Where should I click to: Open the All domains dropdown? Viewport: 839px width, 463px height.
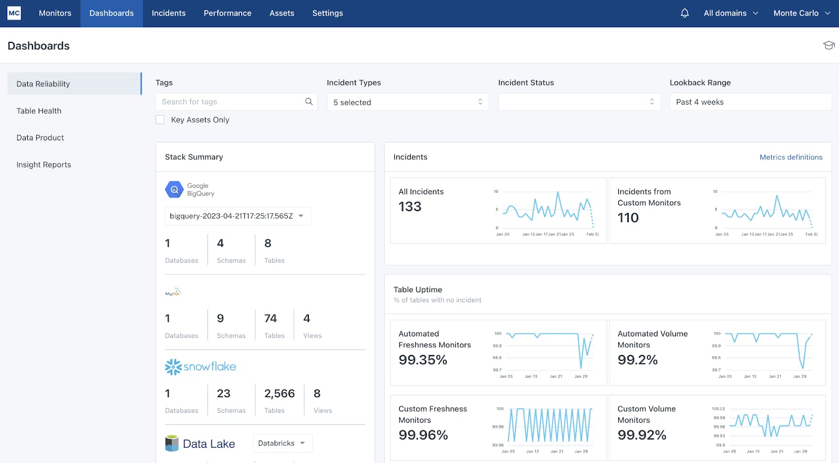730,13
